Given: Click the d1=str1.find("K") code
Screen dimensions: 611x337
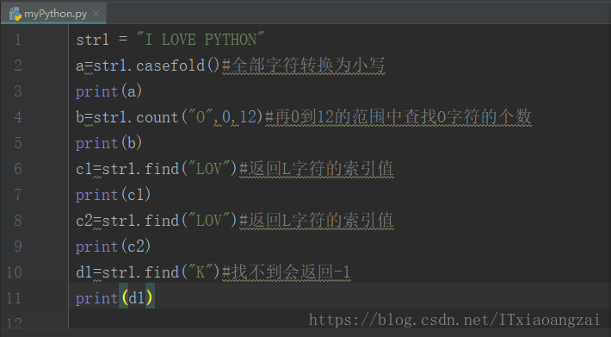Looking at the screenshot, I should [x=149, y=271].
